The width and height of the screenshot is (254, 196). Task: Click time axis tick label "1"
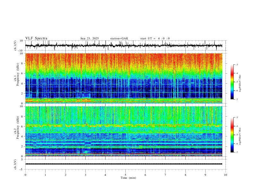click(x=45, y=175)
